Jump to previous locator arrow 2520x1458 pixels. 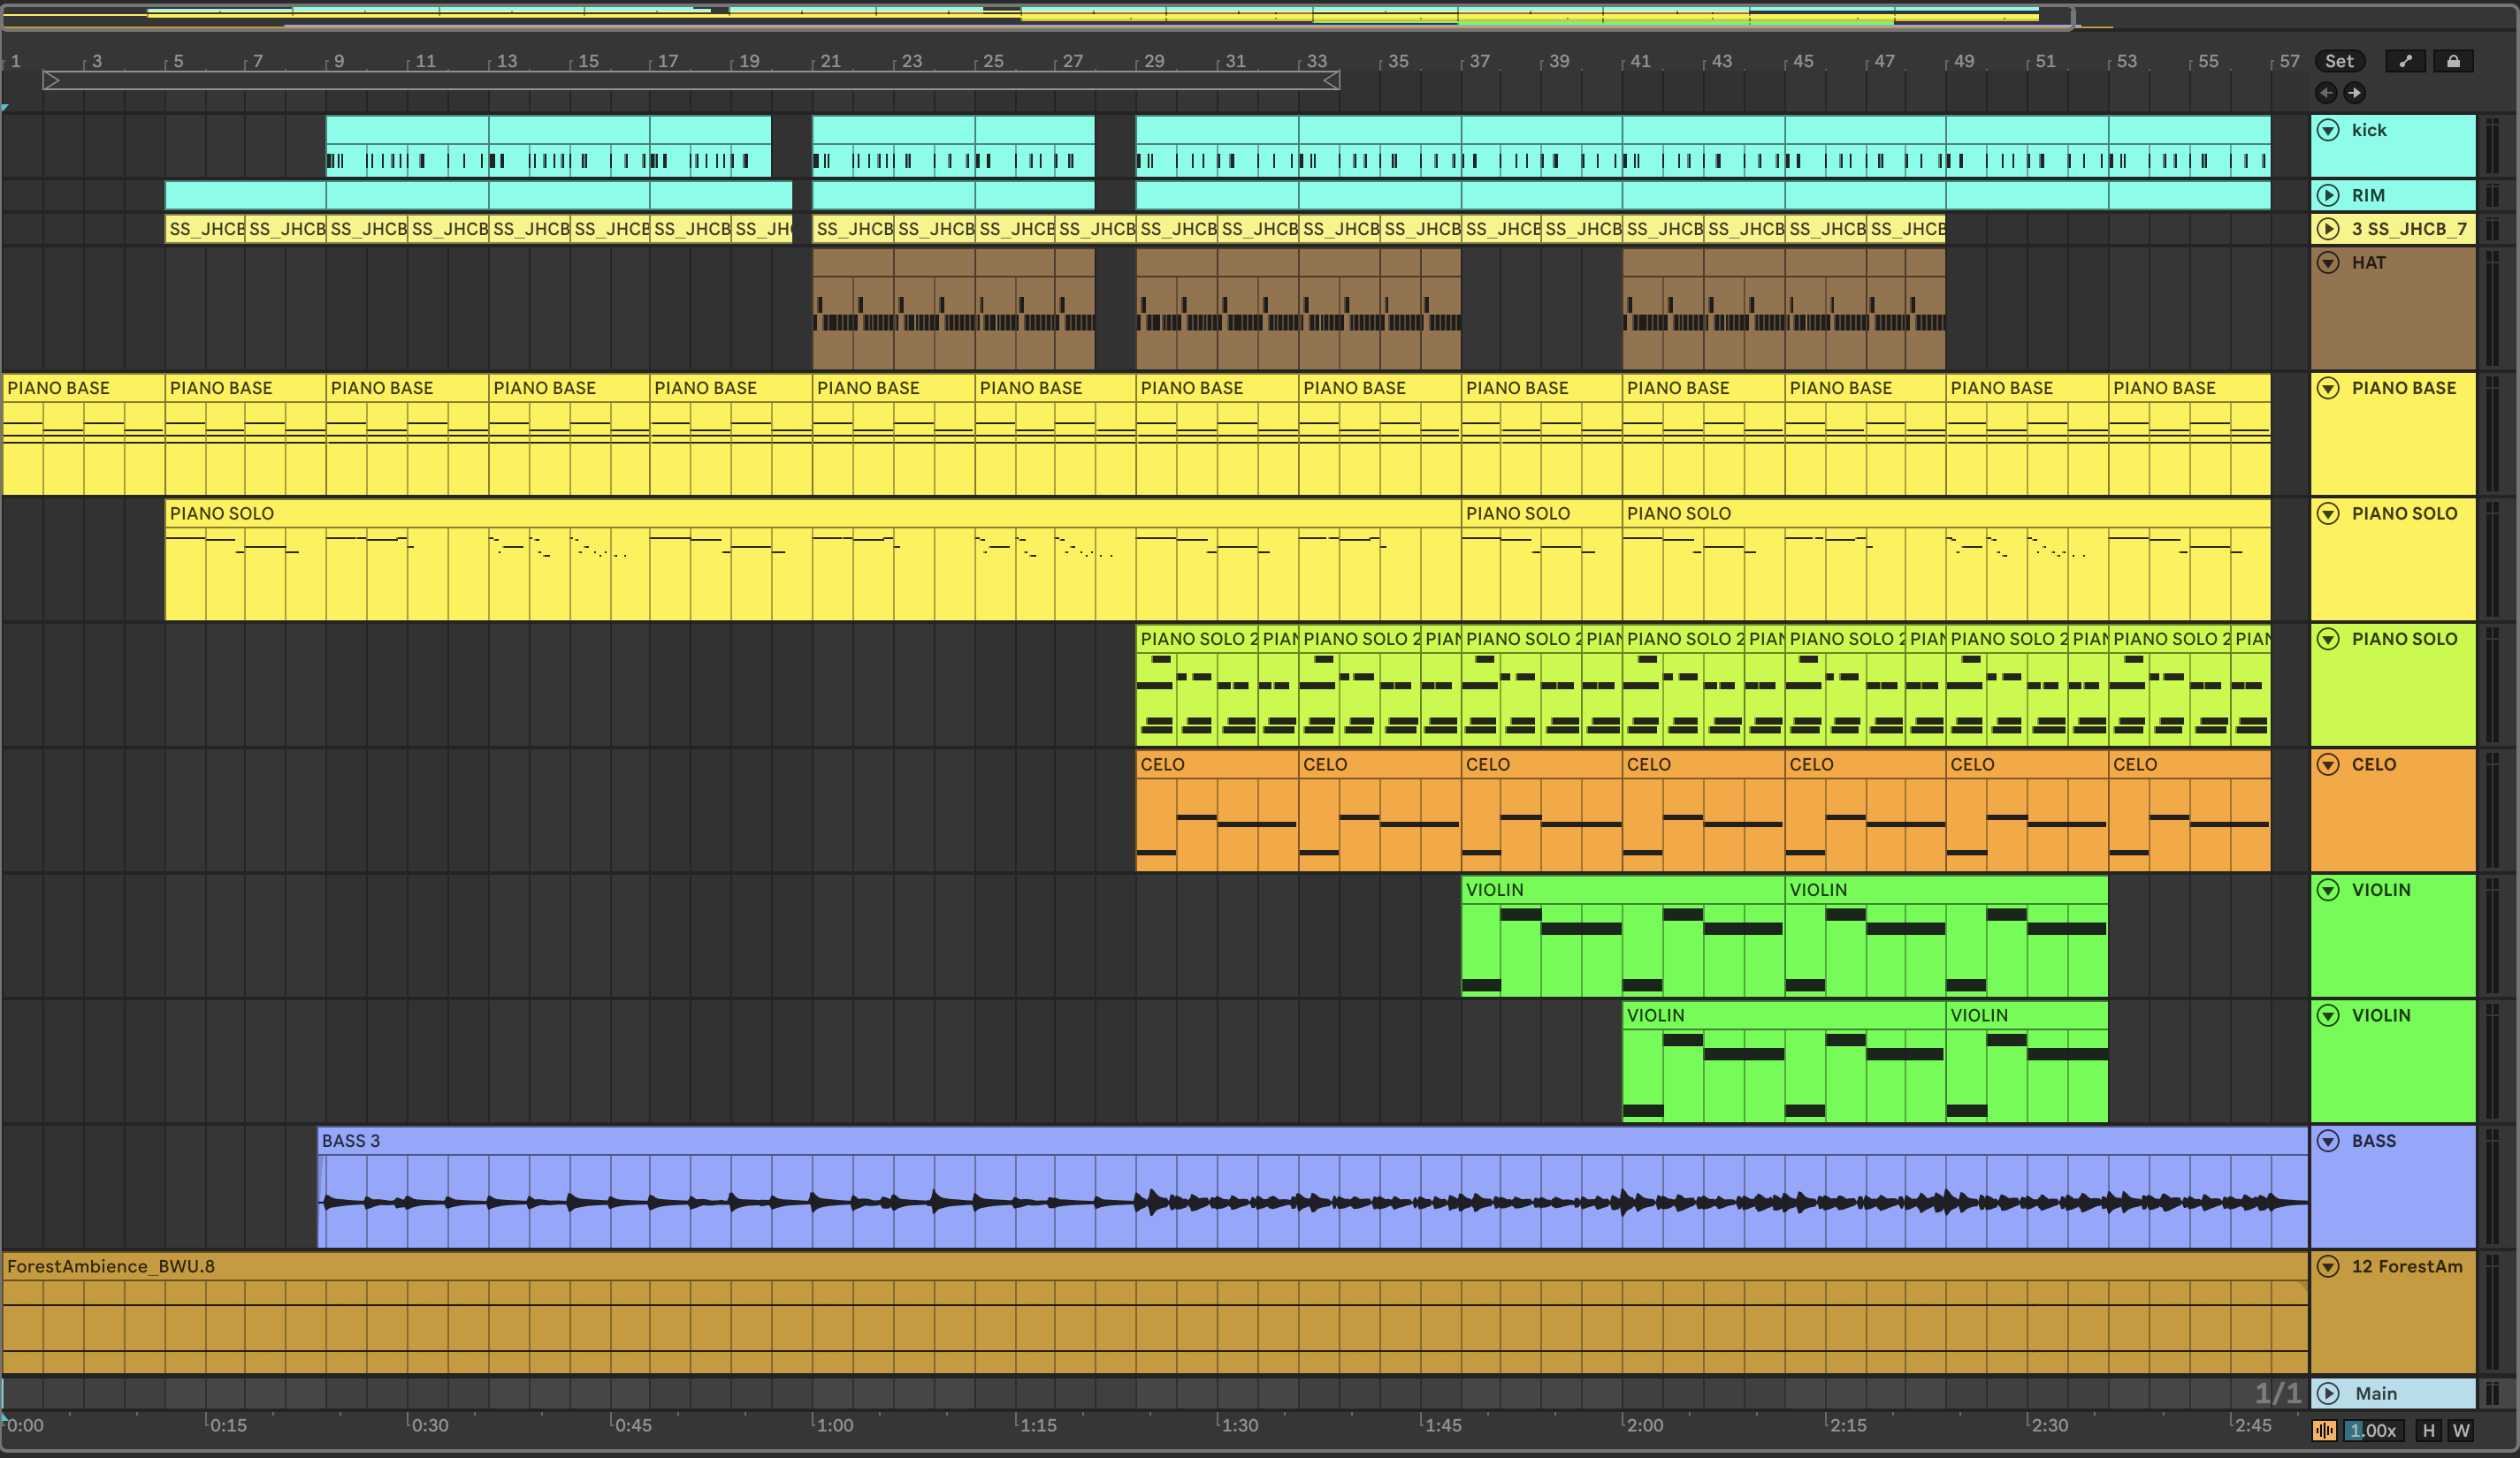tap(2326, 93)
